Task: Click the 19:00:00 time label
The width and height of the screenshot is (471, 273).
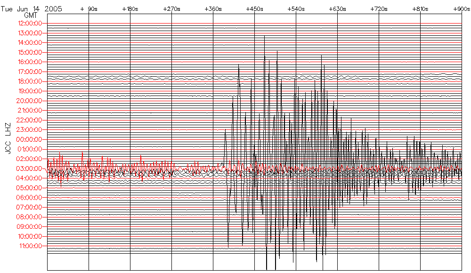Action: point(30,91)
